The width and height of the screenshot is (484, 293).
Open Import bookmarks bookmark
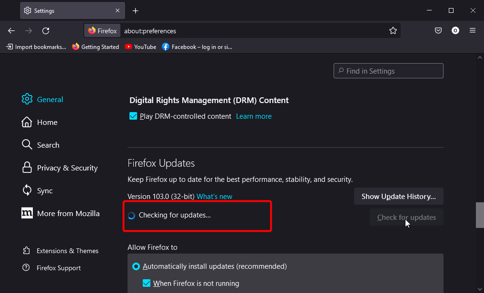(36, 47)
